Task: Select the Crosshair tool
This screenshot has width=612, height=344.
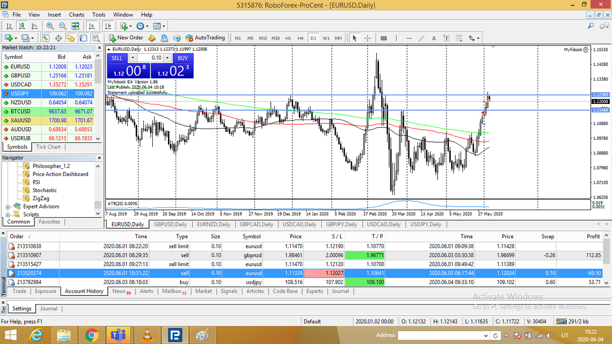Action: [x=367, y=38]
